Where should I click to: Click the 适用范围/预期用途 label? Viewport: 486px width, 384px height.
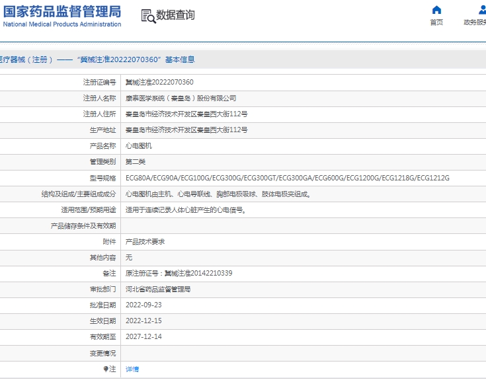[x=89, y=210]
